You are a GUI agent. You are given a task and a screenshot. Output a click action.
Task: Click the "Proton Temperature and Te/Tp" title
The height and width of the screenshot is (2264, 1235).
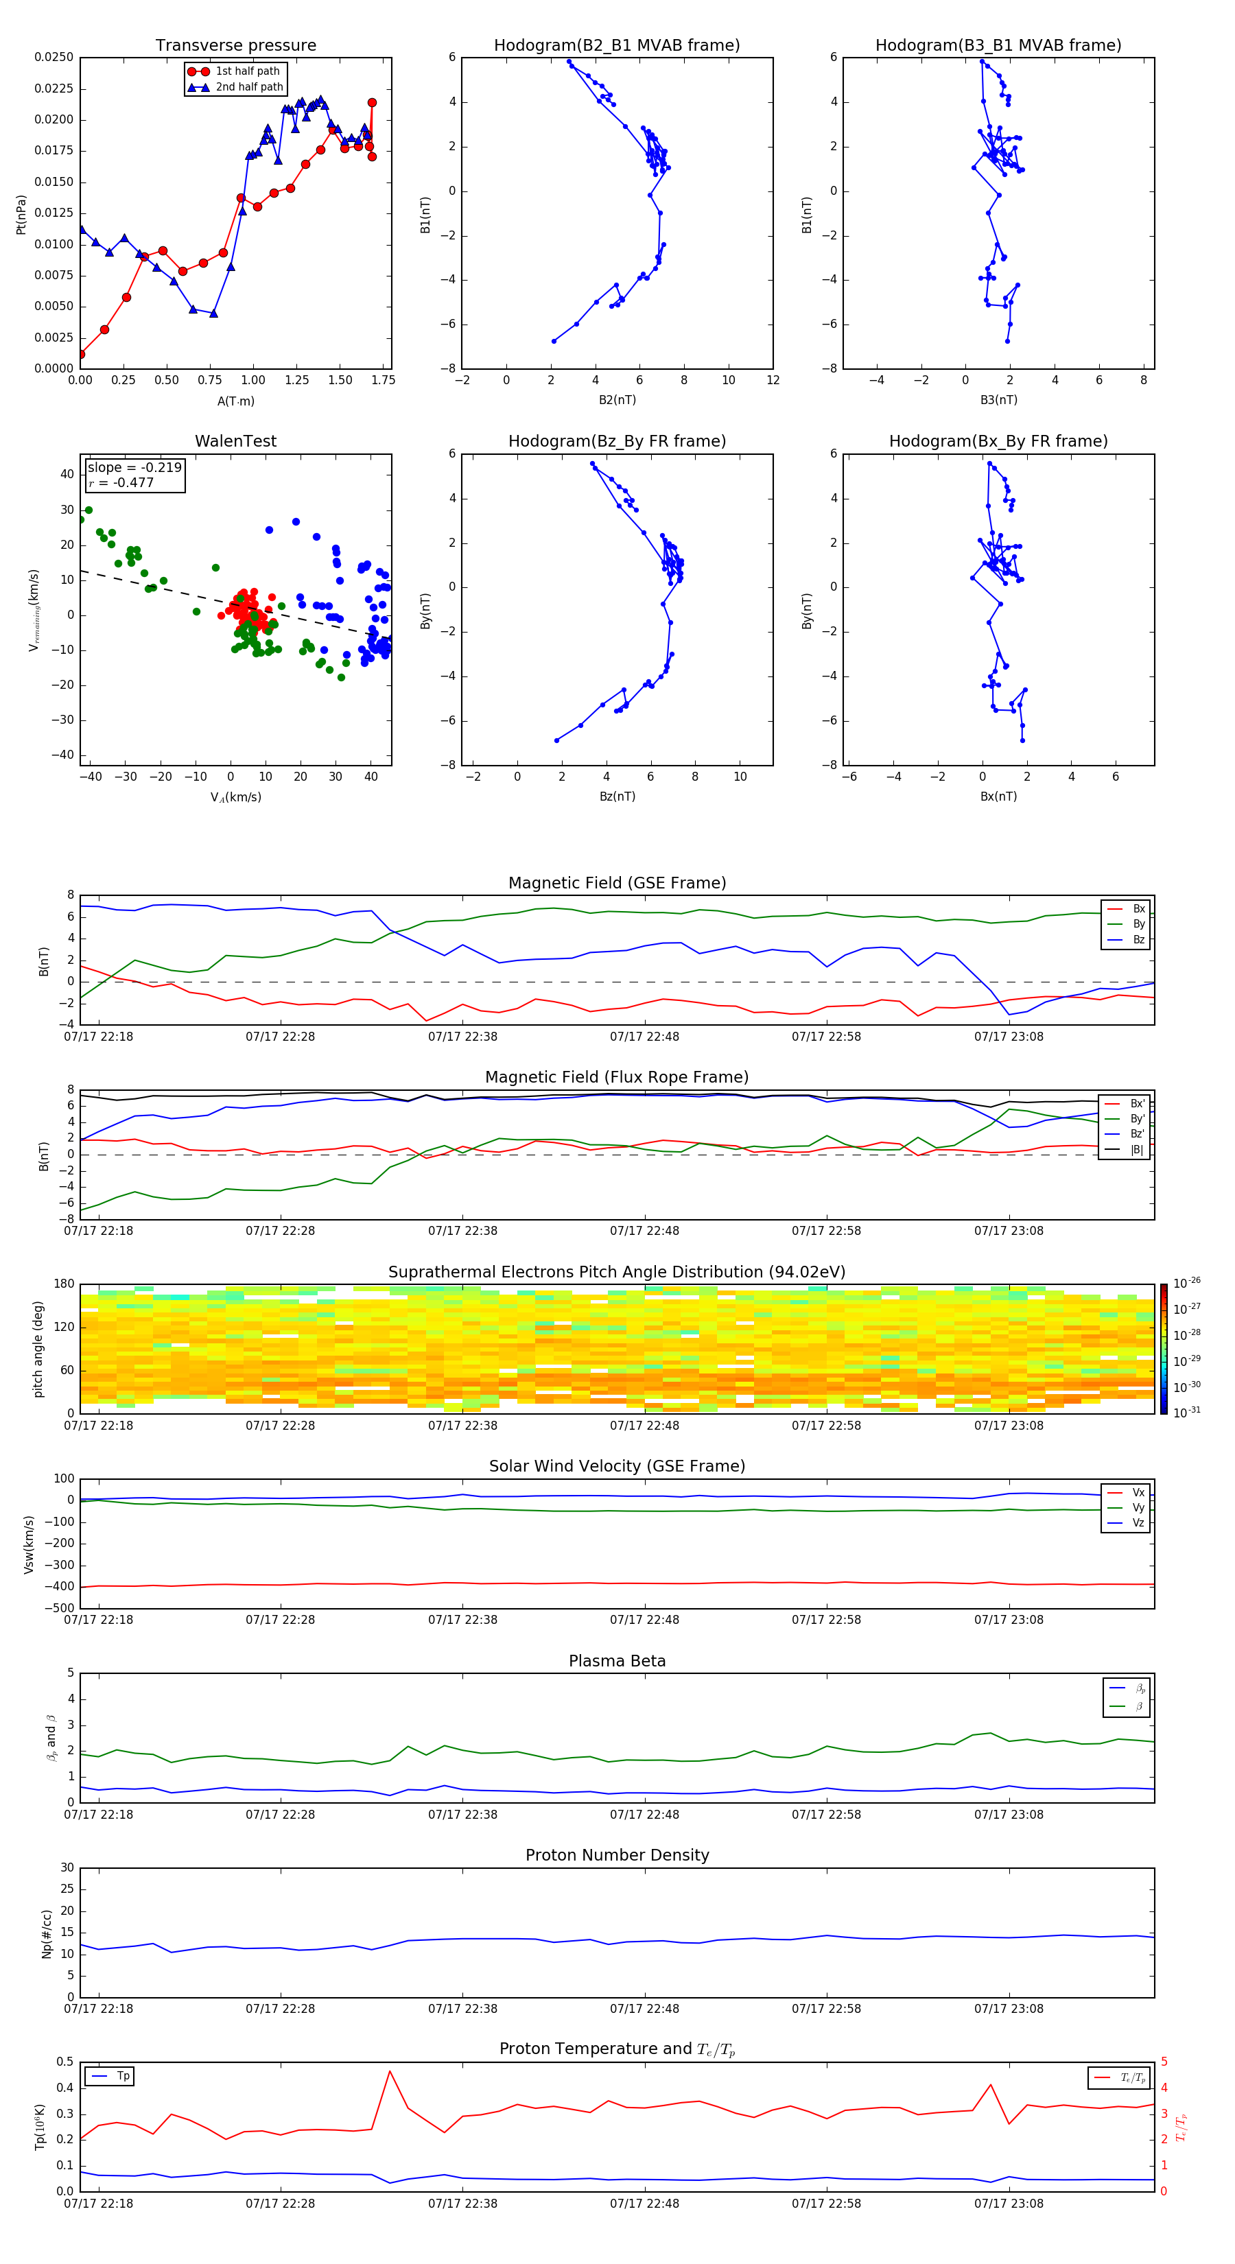[x=617, y=2049]
